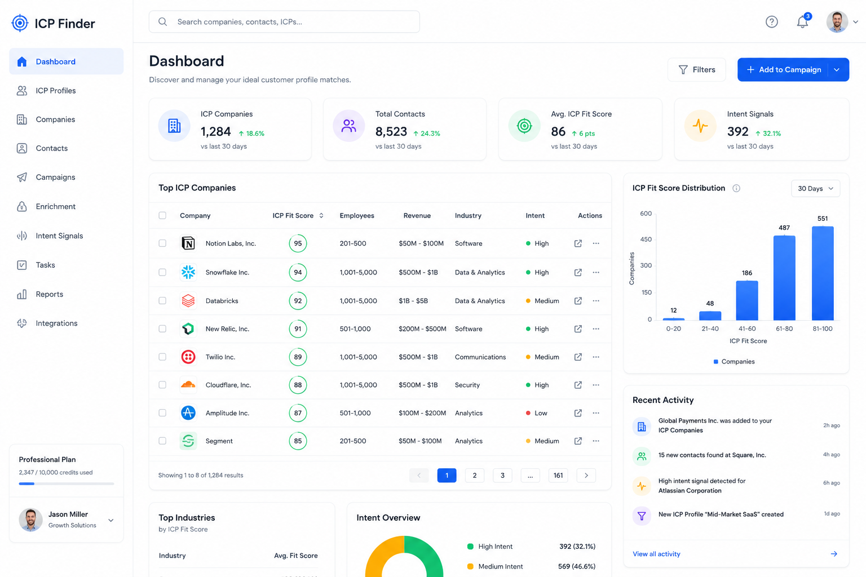Click the ICP Finder target logo
This screenshot has height=577, width=866.
pyautogui.click(x=20, y=23)
